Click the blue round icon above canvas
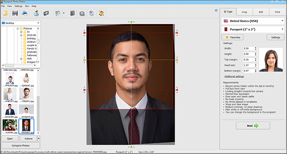The width and height of the screenshot is (287, 154). 216,10
